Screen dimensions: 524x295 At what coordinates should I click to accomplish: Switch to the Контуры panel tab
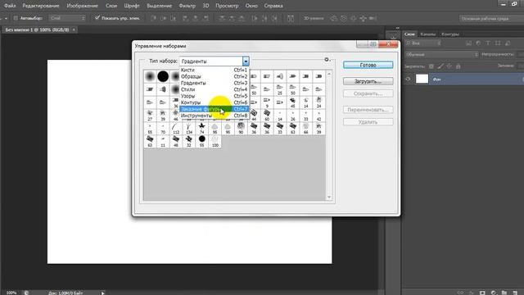pyautogui.click(x=450, y=34)
